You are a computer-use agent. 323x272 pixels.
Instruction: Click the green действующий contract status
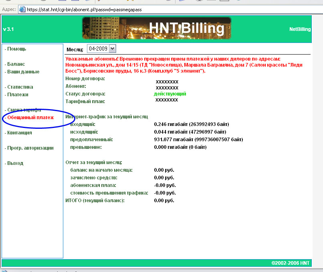click(x=170, y=94)
